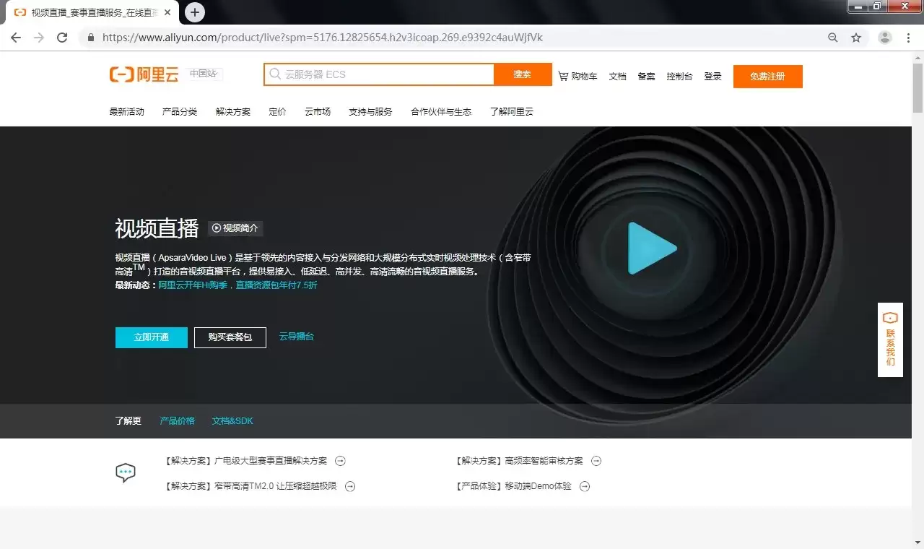Open the 云市场 navigation item
924x549 pixels.
pyautogui.click(x=318, y=112)
